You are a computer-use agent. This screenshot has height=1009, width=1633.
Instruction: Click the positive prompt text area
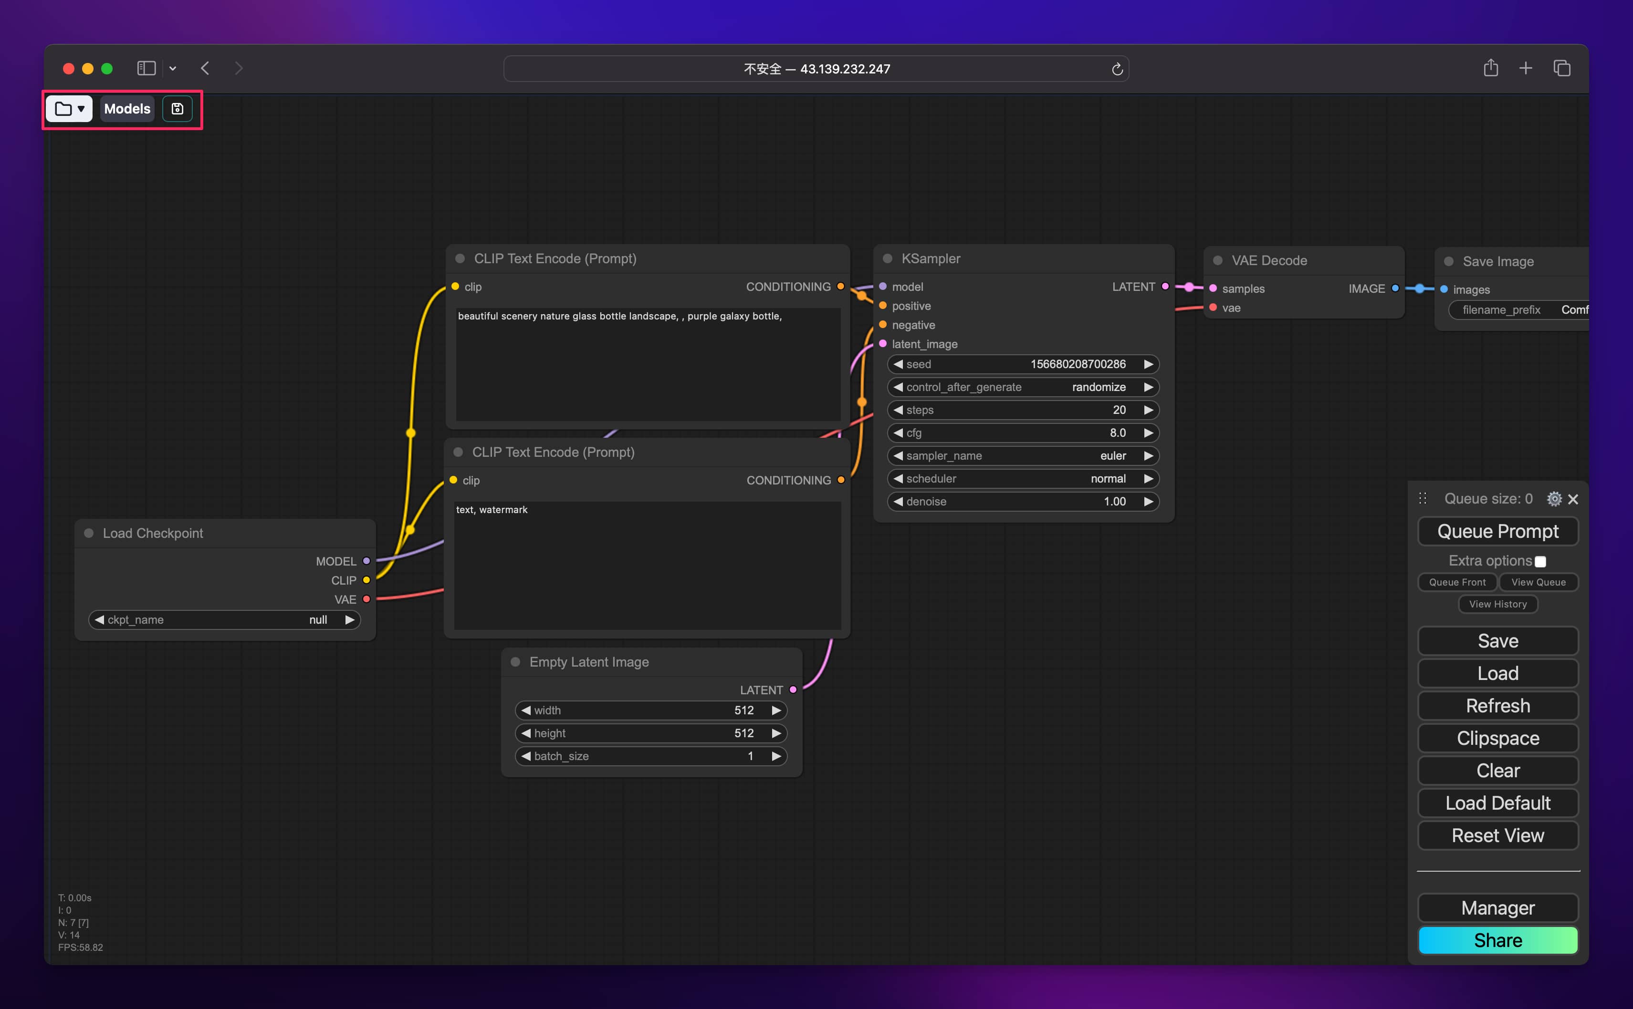click(647, 364)
